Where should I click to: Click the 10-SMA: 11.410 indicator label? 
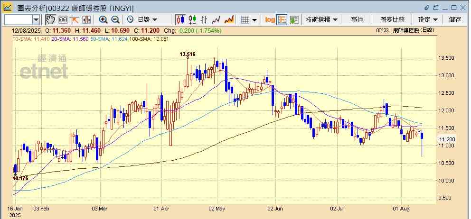click(x=31, y=39)
